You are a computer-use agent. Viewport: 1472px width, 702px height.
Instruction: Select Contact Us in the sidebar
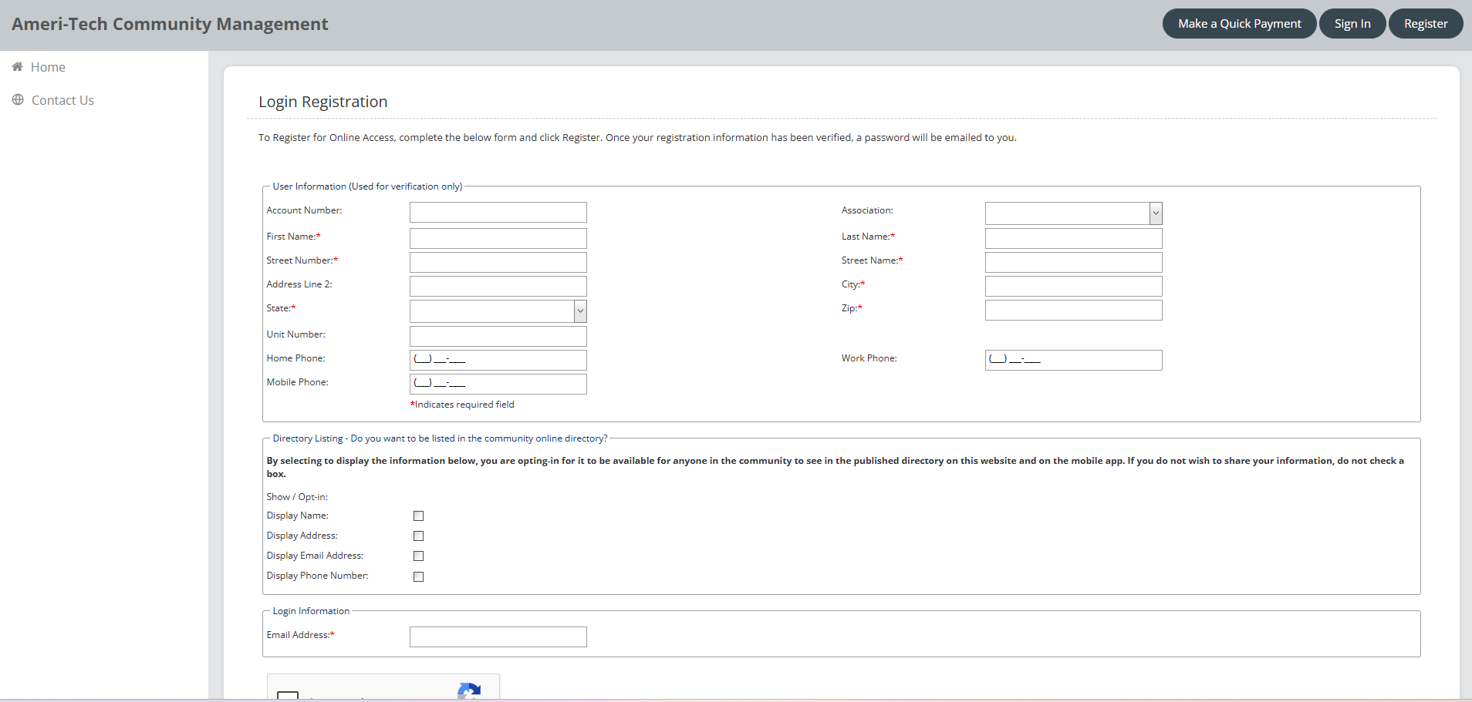[62, 99]
